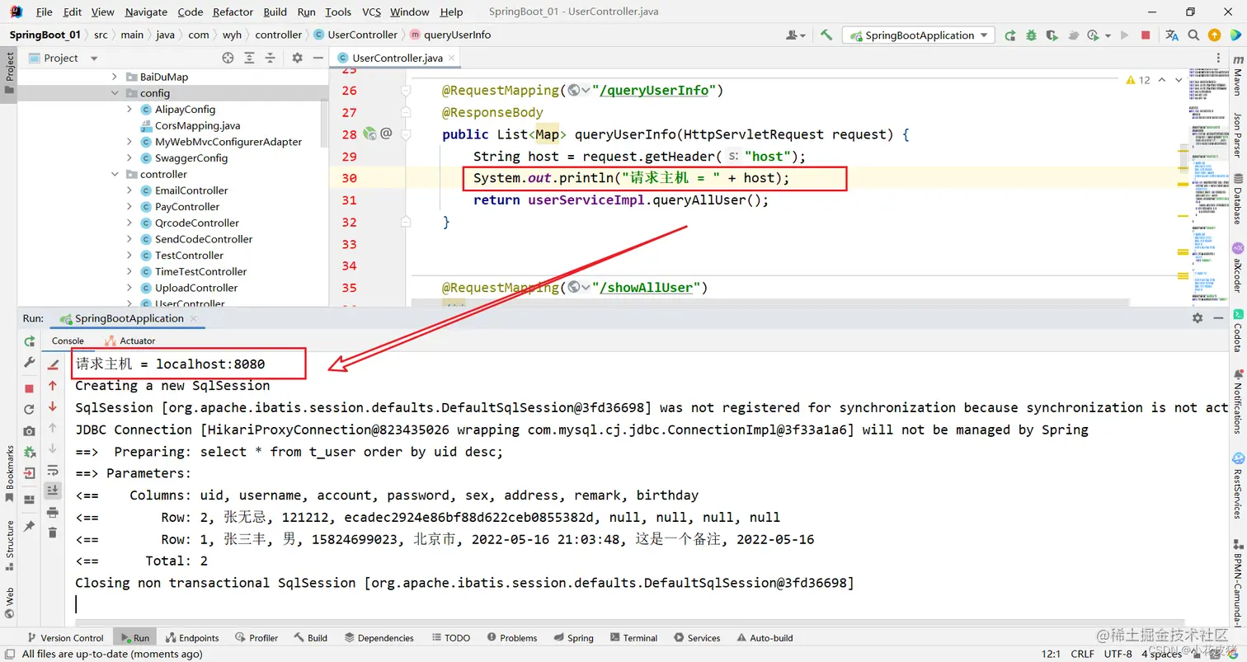The height and width of the screenshot is (662, 1247).
Task: Click CRLF line separator in status bar
Action: pos(1081,654)
